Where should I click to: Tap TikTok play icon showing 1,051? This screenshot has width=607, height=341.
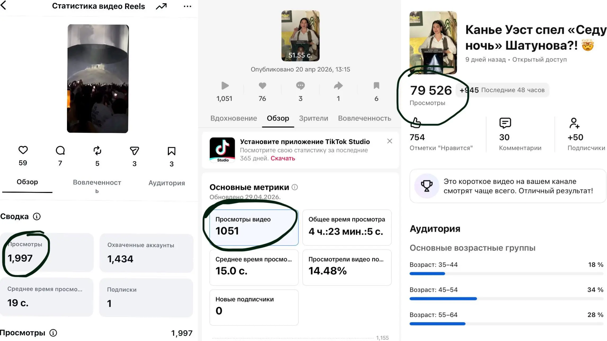(225, 86)
